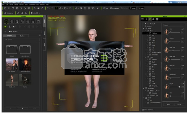Expand the Nose tree node arrow
The image size is (189, 114).
(147, 76)
